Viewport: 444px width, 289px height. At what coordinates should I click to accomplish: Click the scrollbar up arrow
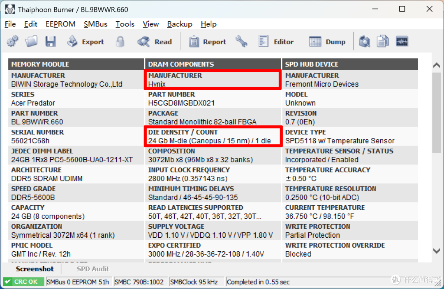436,65
